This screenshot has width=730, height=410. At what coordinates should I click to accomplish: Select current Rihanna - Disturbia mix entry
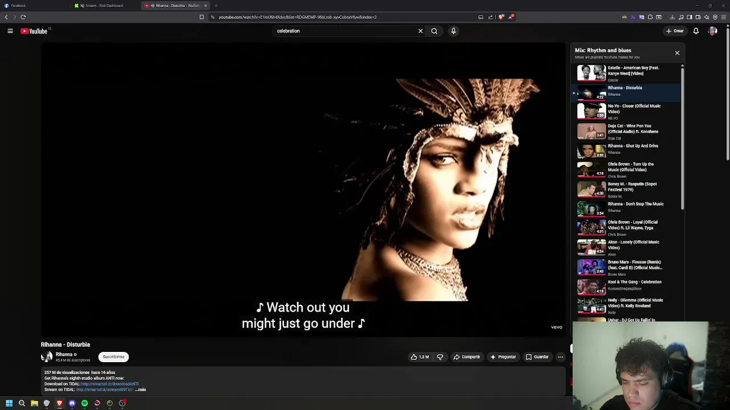pos(627,92)
